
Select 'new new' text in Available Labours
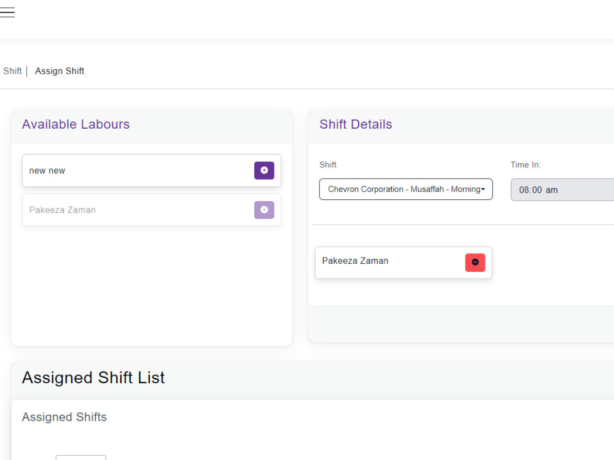(x=47, y=171)
